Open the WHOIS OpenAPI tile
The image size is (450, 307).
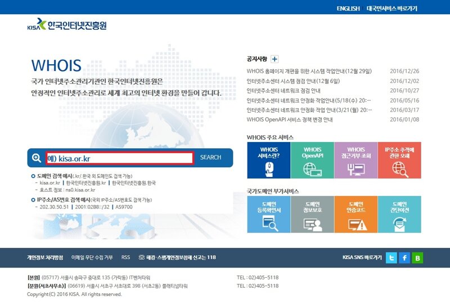[x=312, y=160]
